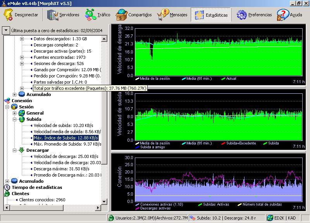Image resolution: width=310 pixels, height=223 pixels.
Task: Open the statistics reset dropdown arrow
Action: click(x=6, y=31)
